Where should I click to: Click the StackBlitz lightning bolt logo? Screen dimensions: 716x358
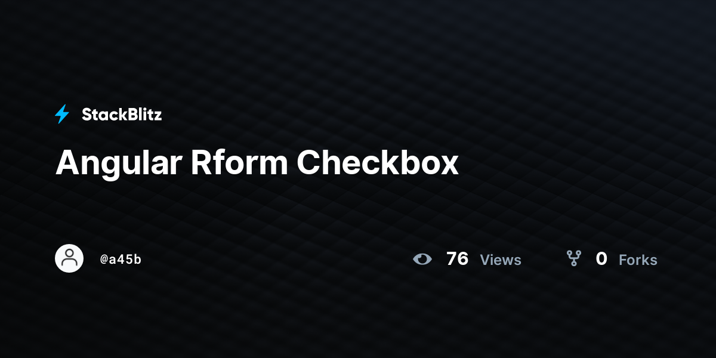[62, 114]
